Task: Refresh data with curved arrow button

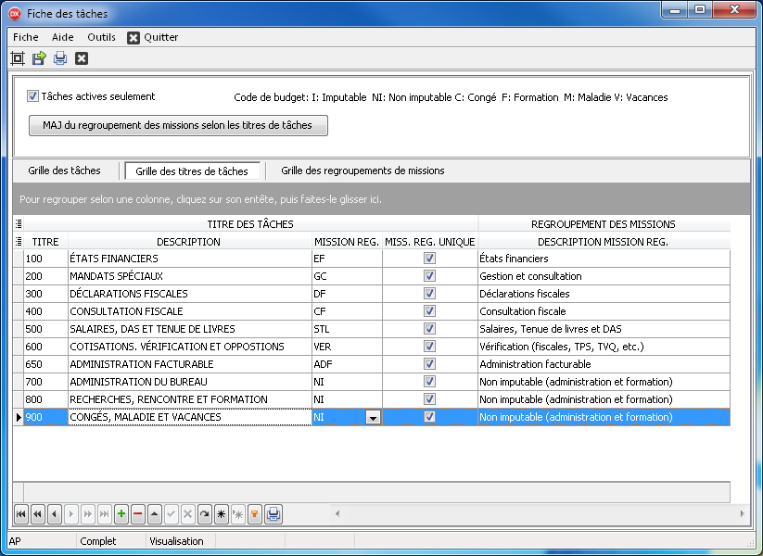Action: pos(205,514)
